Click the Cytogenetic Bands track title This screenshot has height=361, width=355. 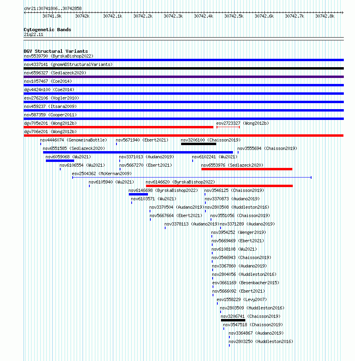47,30
